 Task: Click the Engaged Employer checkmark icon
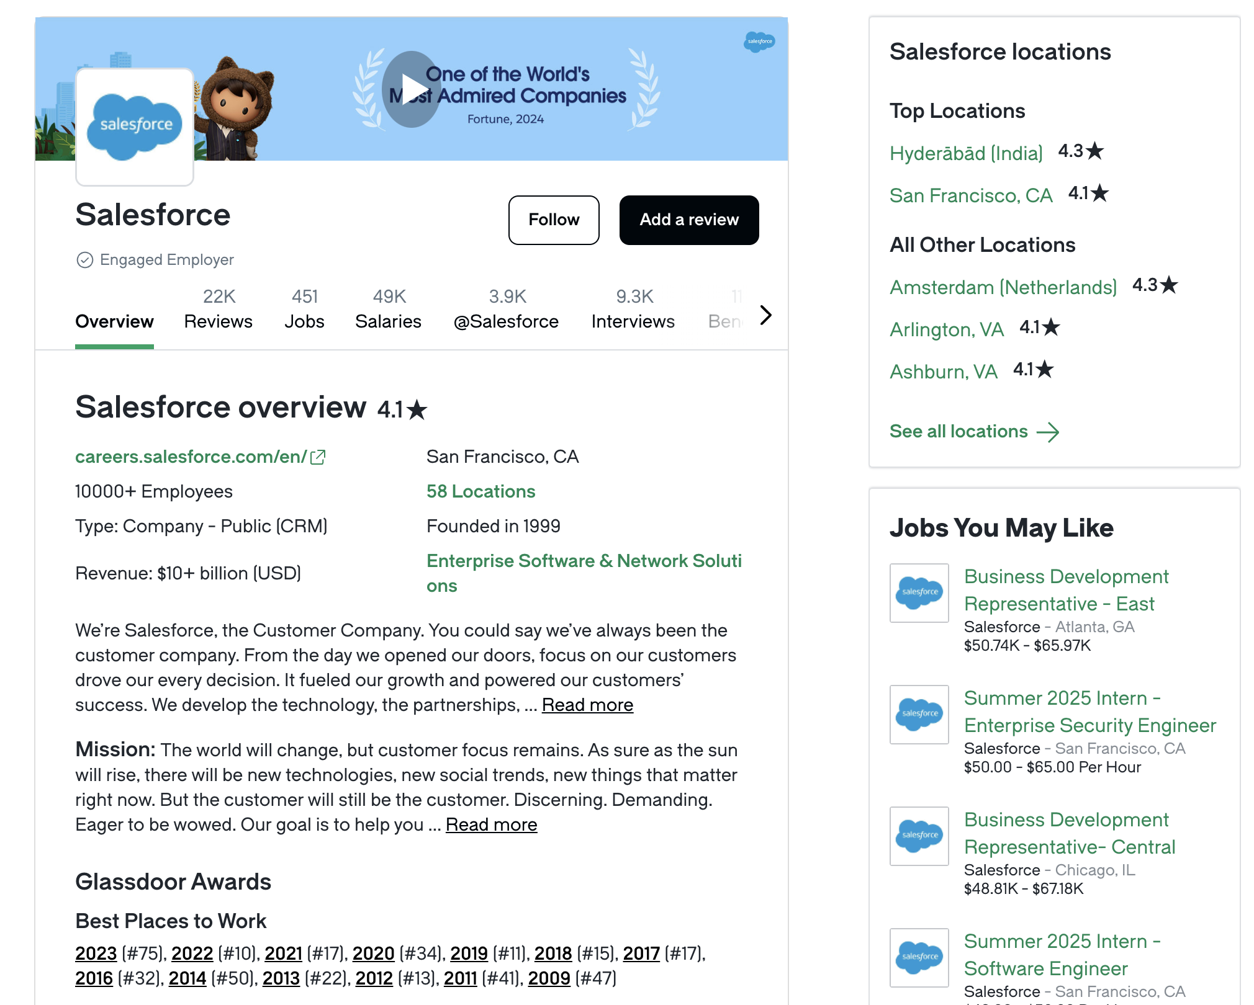coord(84,260)
